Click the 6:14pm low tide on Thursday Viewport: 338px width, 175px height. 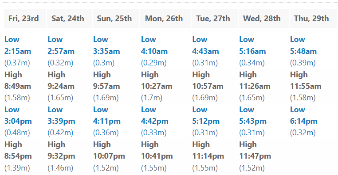click(x=304, y=122)
